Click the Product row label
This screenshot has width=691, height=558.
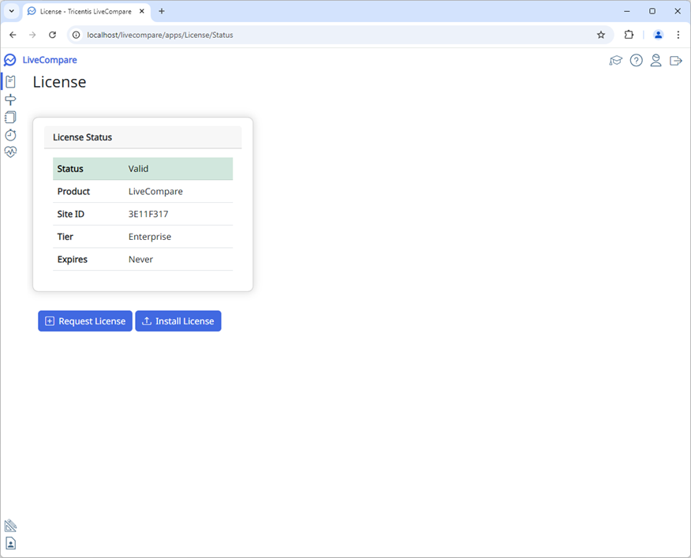[x=73, y=192]
